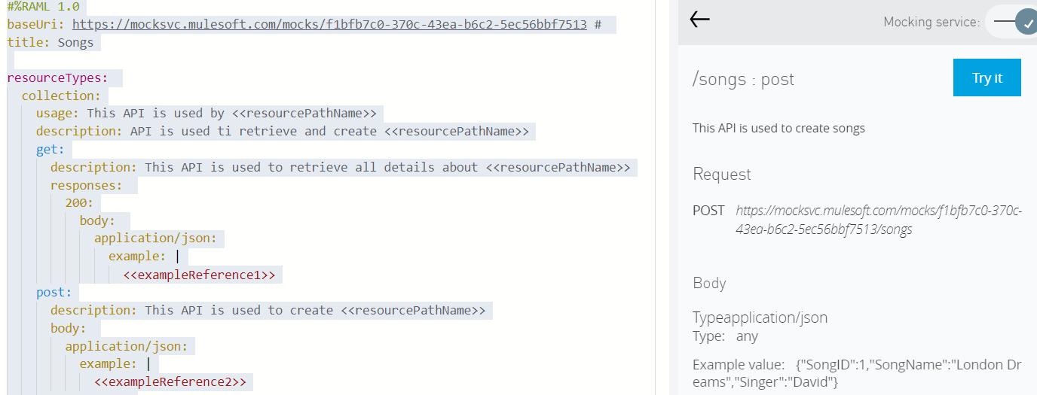This screenshot has width=1037, height=395.
Task: Click the post: method line in editor
Action: tap(54, 292)
